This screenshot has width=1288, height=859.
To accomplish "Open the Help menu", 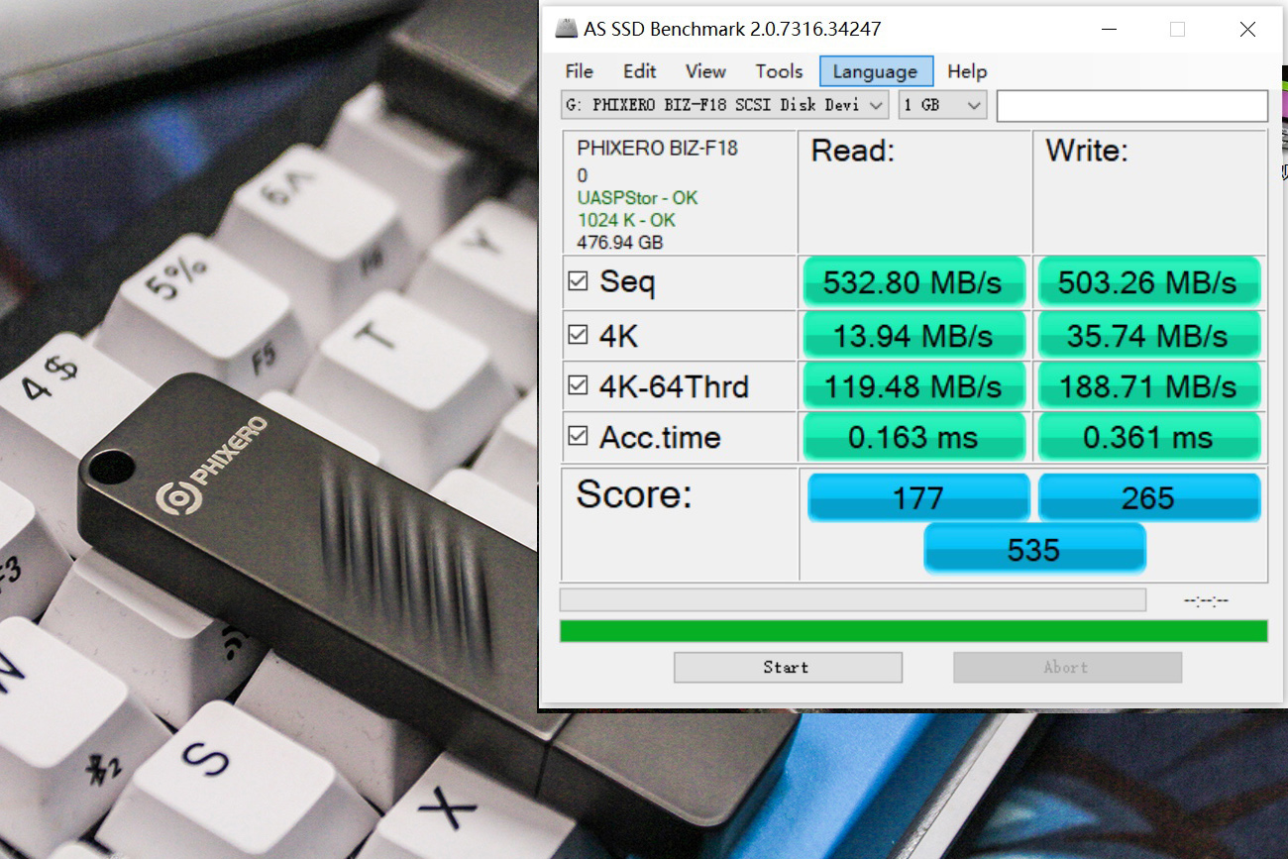I will click(x=967, y=71).
